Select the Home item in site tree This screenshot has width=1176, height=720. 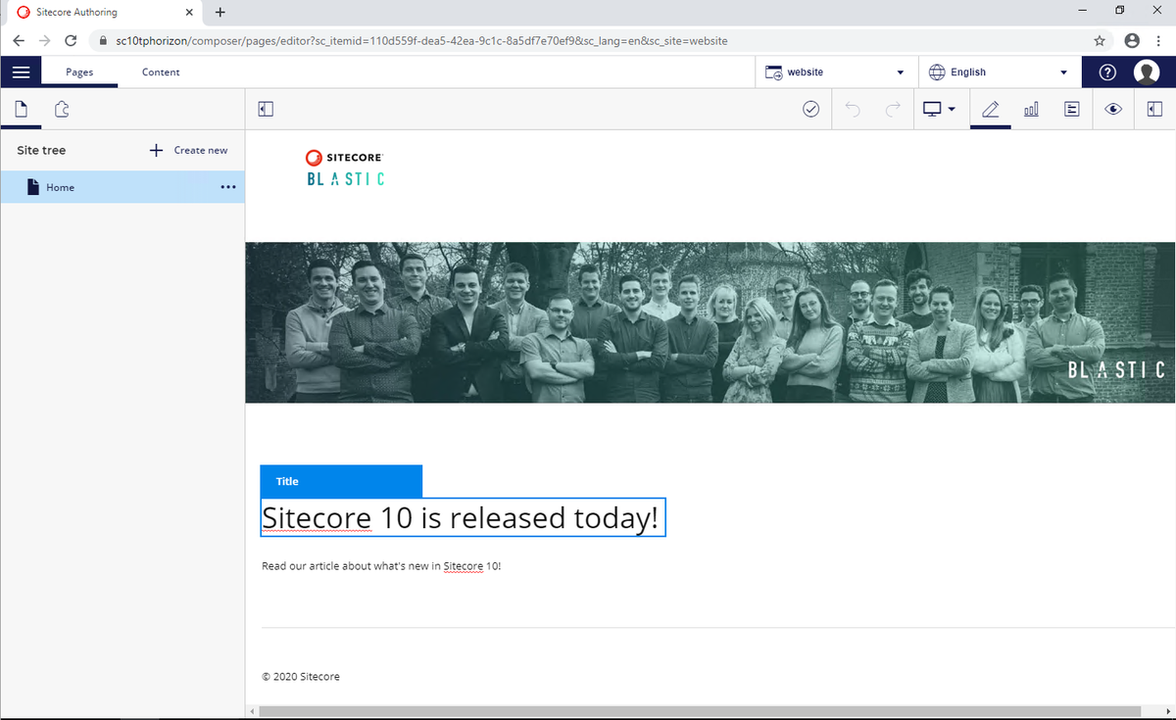coord(122,187)
